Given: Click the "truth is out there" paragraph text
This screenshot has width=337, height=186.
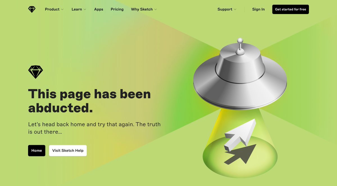Looking at the screenshot, I should pos(94,128).
